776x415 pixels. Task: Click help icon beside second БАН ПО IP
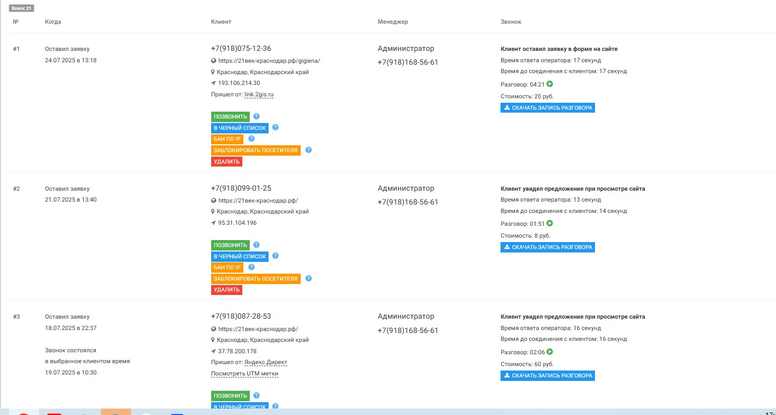tap(251, 267)
